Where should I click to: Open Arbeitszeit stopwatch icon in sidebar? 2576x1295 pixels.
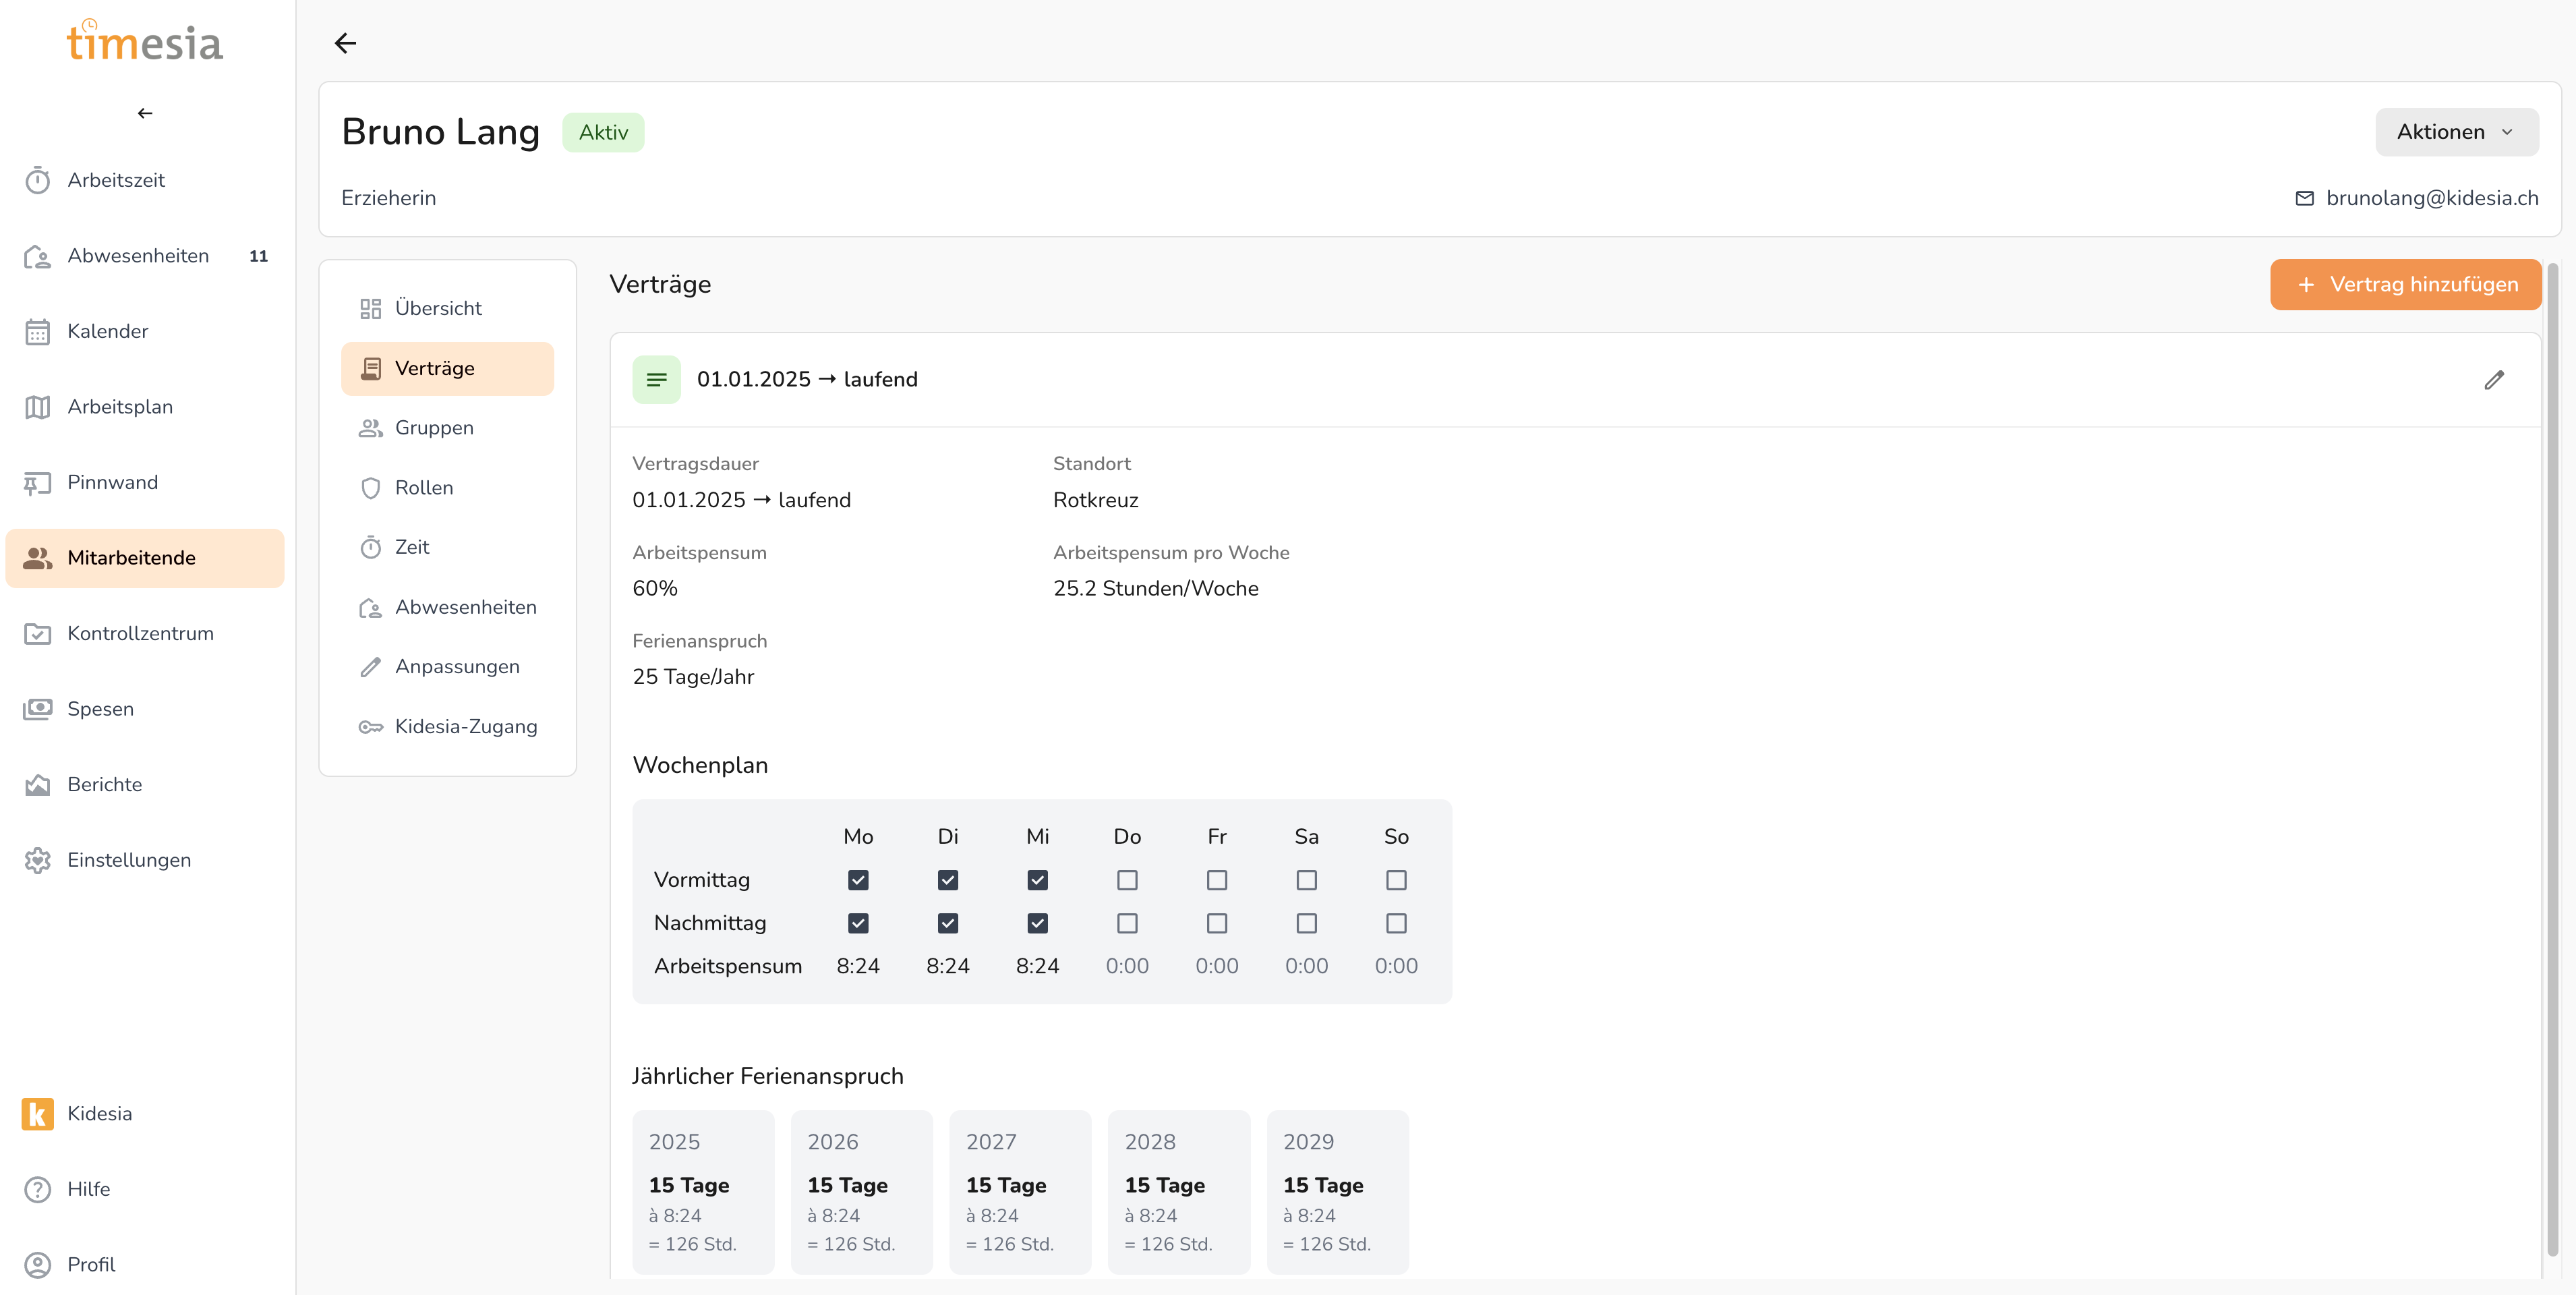[x=37, y=180]
